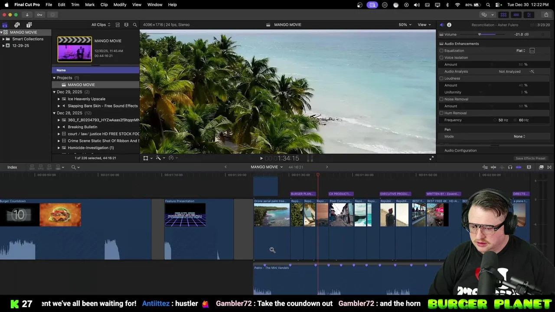Show or hide the Browser panel
Viewport: 555px width, 312px height.
point(503,15)
